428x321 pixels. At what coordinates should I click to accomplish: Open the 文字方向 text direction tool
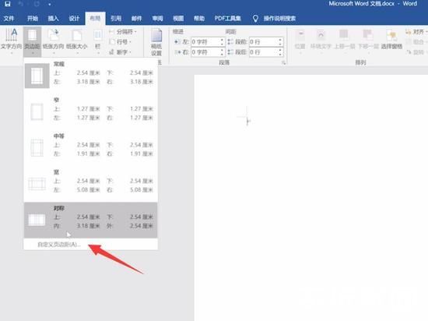pos(11,41)
